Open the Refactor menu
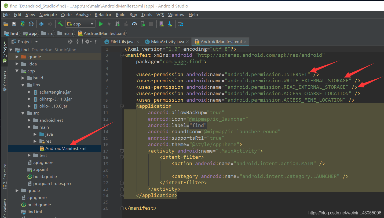 [x=103, y=14]
